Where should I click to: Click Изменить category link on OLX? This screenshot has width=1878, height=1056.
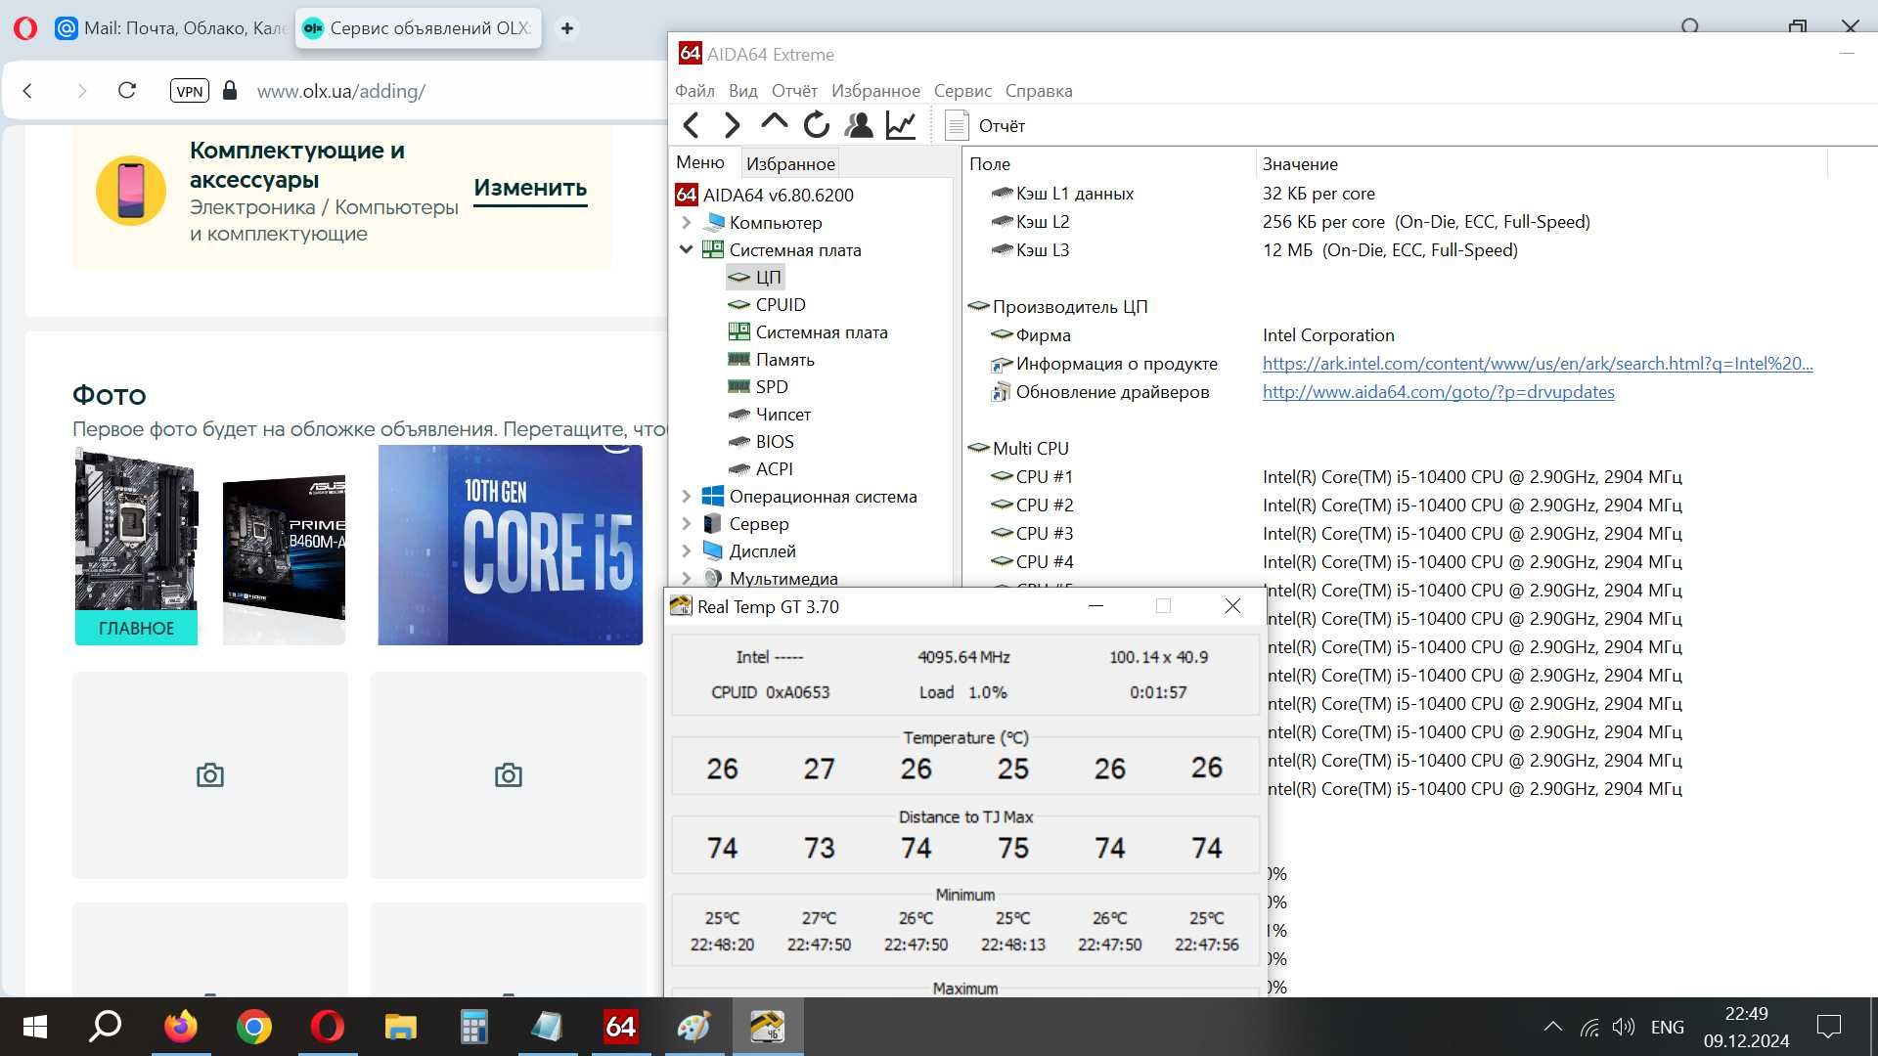point(530,188)
